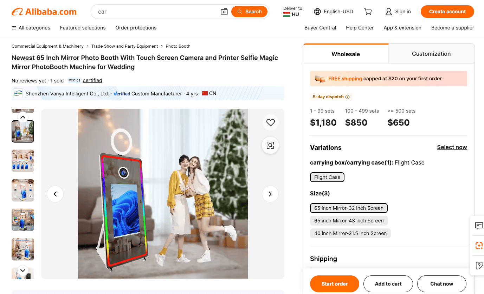Screen dimensions: 484x294
Task: Open the help question sidebar icon
Action: tap(479, 265)
